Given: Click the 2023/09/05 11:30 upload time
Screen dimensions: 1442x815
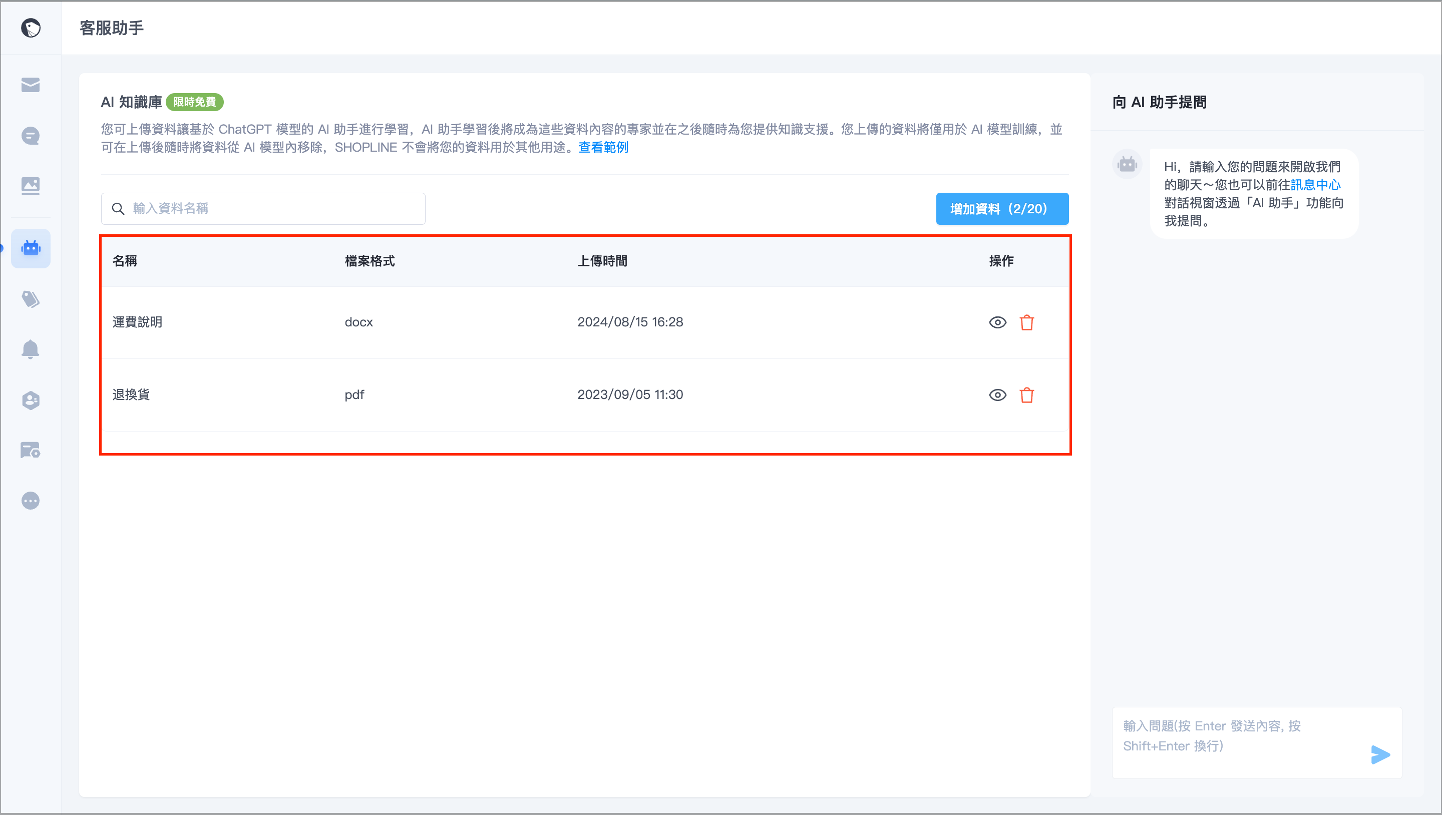Looking at the screenshot, I should click(630, 394).
